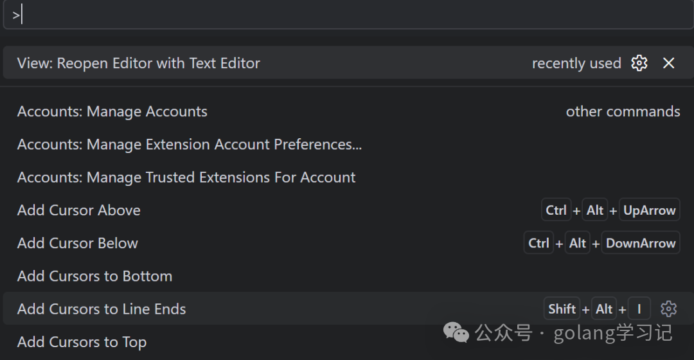Click the UpArrow key badge
Screen dimensions: 694x360
pyautogui.click(x=649, y=210)
